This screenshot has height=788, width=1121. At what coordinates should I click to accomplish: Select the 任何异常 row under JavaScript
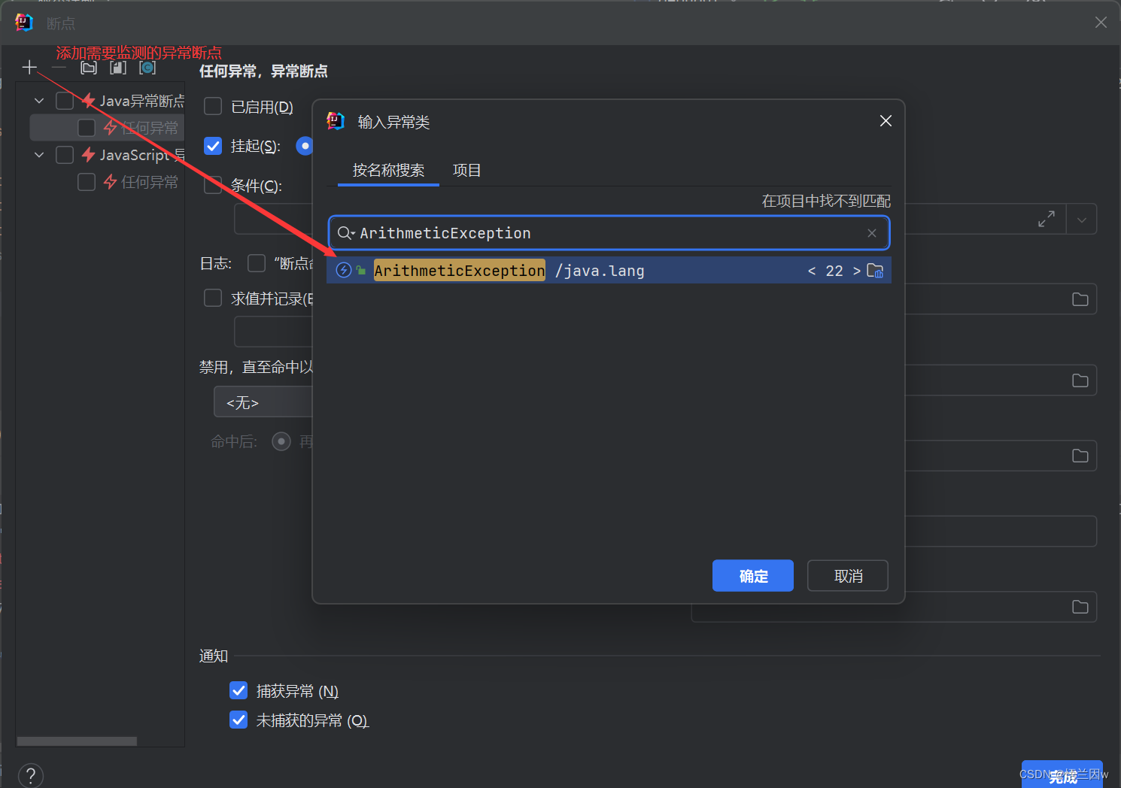[x=108, y=182]
